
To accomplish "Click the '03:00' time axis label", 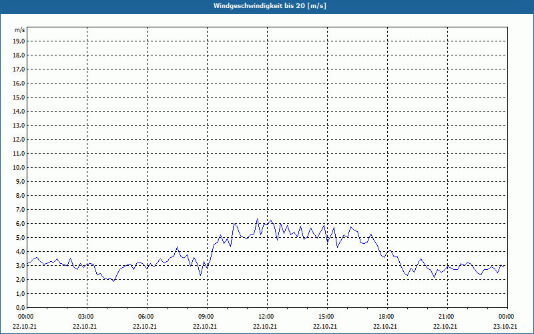I will coord(87,317).
